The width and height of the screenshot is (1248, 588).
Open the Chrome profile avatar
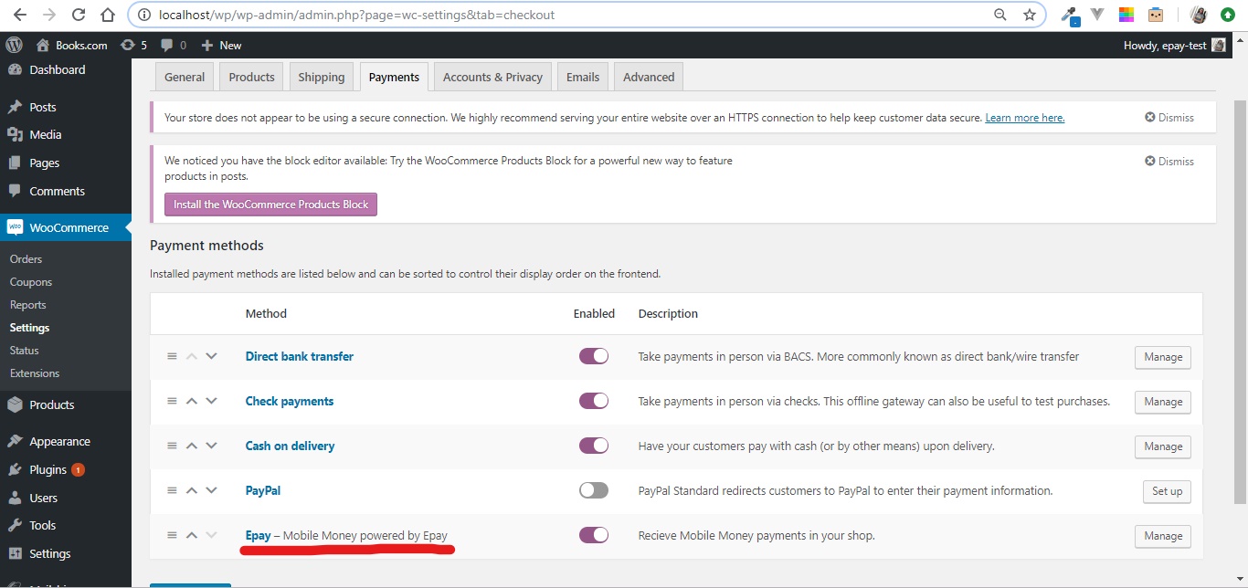pos(1199,15)
